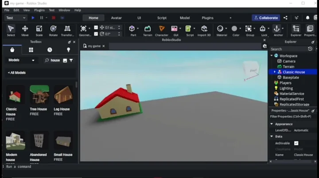Open Toolbox search filter options
The width and height of the screenshot is (319, 178).
click(71, 60)
